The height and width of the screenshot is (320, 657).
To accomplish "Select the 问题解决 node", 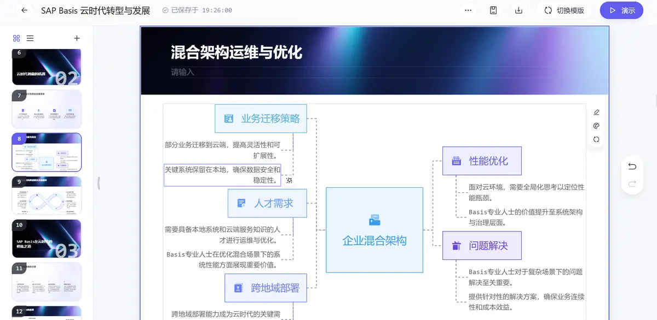I will click(x=482, y=246).
